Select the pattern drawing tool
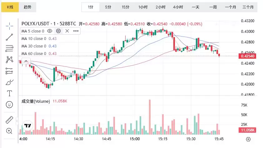This screenshot has width=263, height=148. click(x=9, y=59)
